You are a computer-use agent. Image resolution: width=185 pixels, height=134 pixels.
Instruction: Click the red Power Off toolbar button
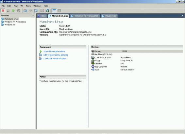(x=3, y=11)
